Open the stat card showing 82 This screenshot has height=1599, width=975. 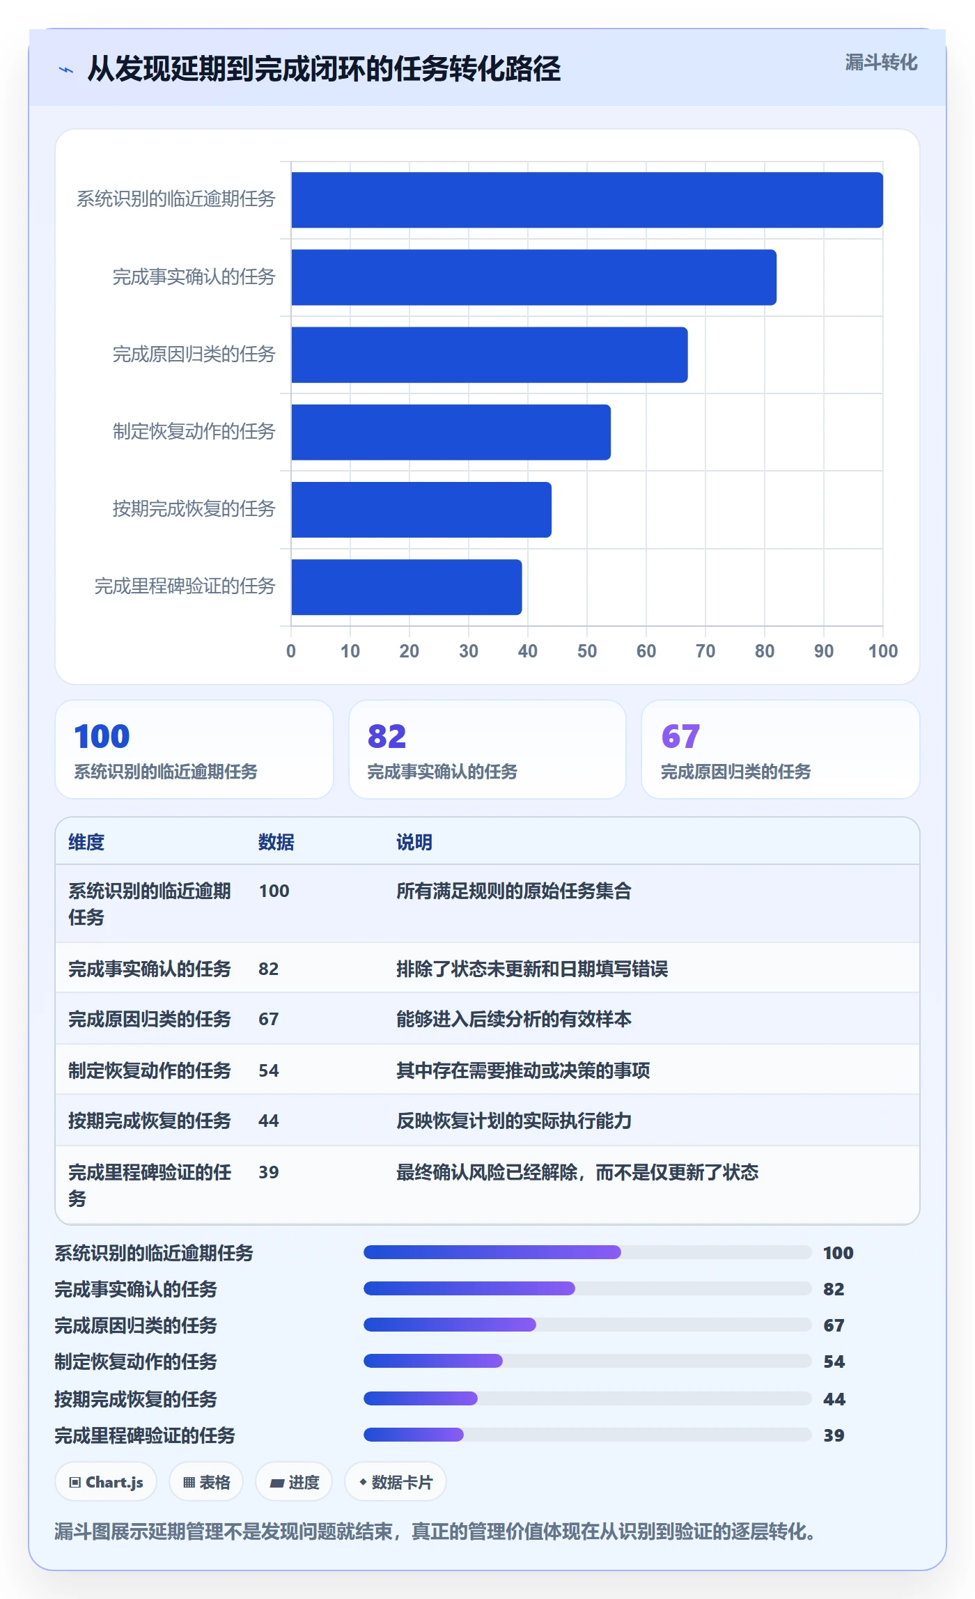pos(487,749)
